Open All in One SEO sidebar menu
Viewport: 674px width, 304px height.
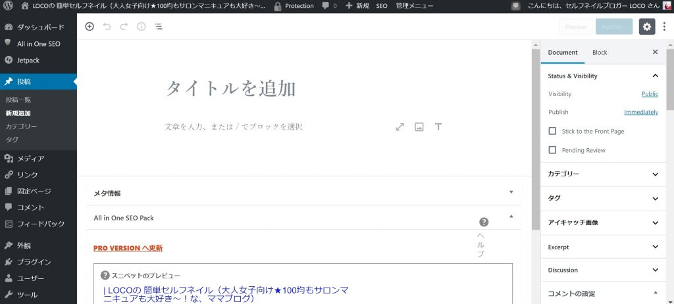(38, 44)
